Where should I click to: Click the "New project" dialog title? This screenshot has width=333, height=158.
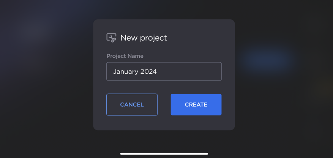(144, 38)
